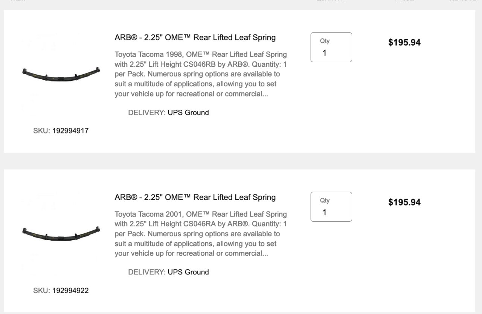Viewport: 482px width, 314px height.
Task: Click the DELIVERY label of the second item
Action: click(147, 272)
